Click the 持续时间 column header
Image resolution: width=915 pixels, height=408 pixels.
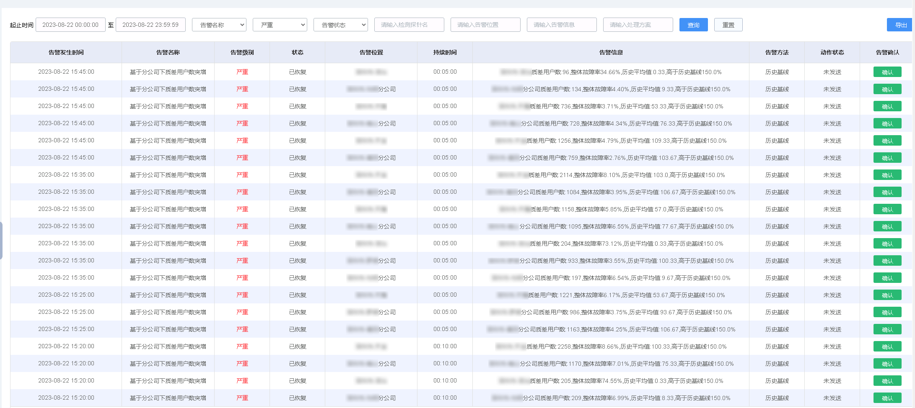tap(445, 52)
